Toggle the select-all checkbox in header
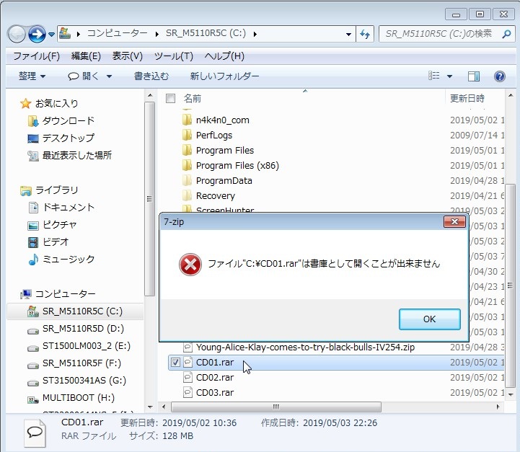The height and width of the screenshot is (452, 520). pos(170,99)
